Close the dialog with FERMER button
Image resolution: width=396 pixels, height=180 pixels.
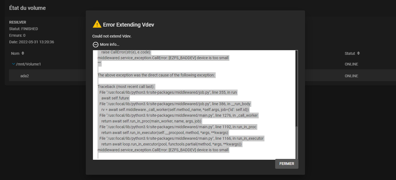(x=287, y=164)
